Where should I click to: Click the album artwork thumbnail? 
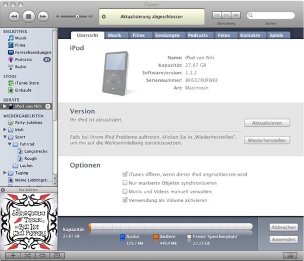29,222
